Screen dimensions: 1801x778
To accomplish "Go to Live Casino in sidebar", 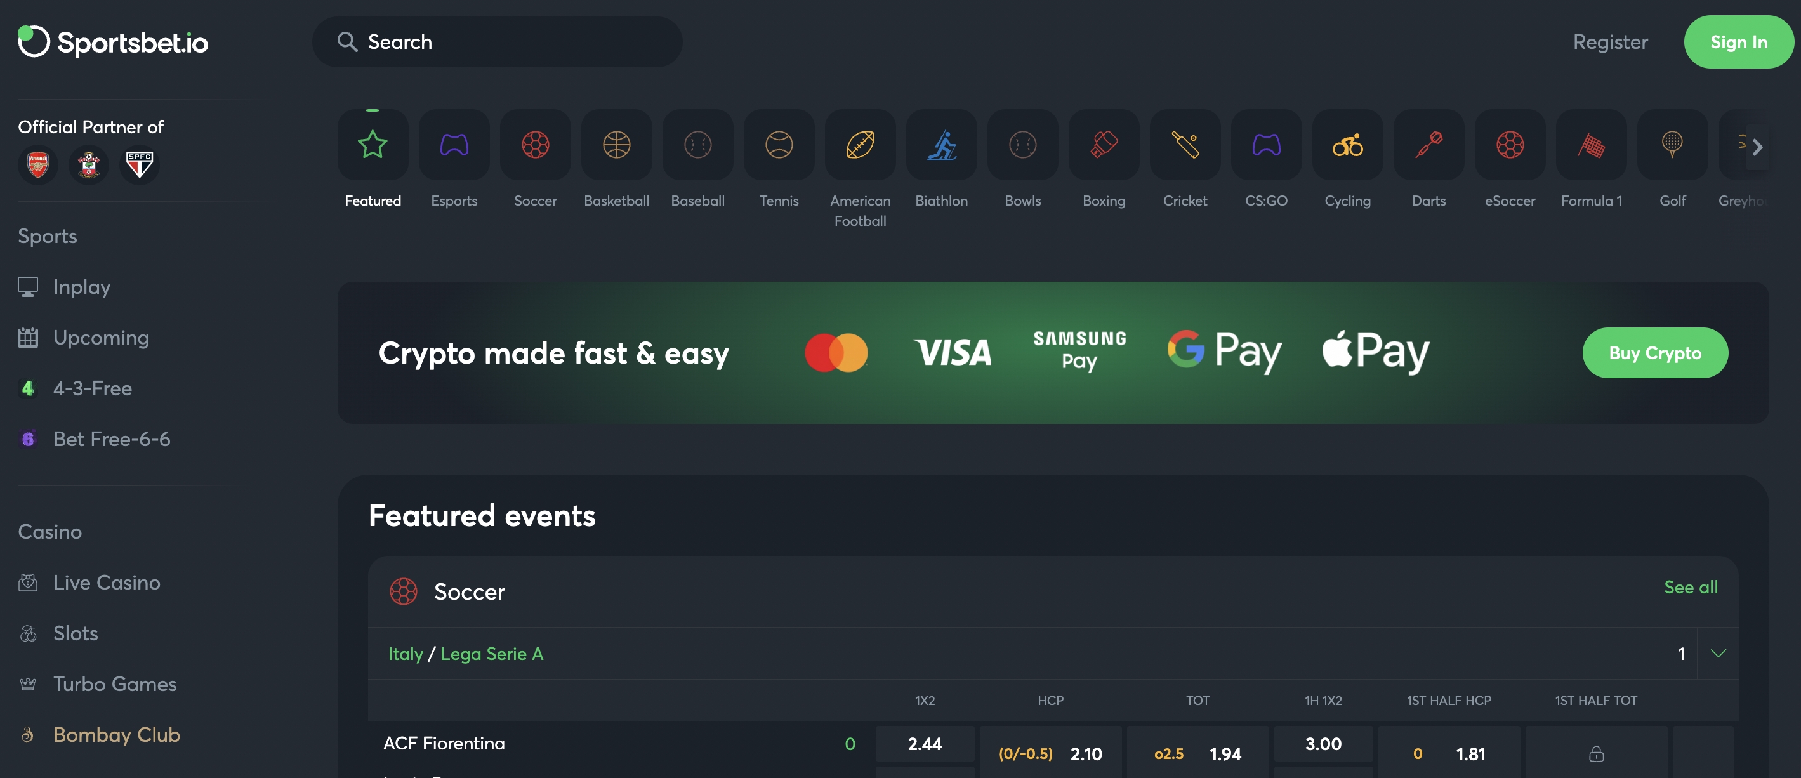I will pos(106,583).
